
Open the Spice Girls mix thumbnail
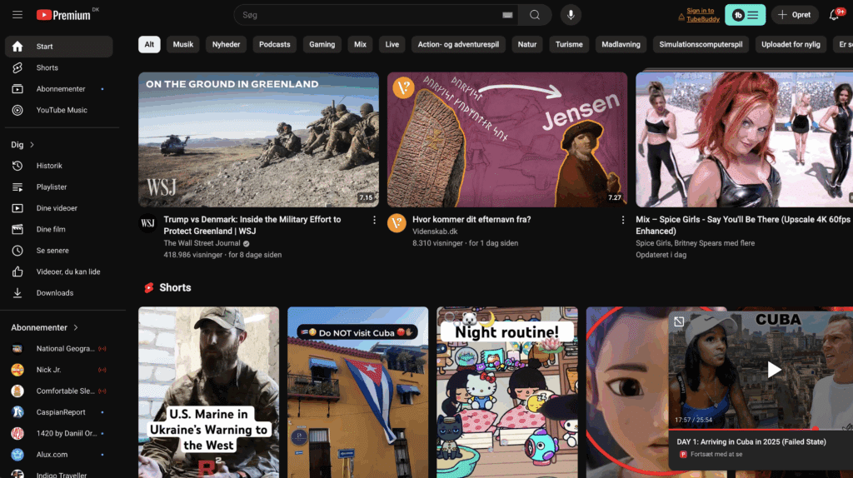pos(744,140)
